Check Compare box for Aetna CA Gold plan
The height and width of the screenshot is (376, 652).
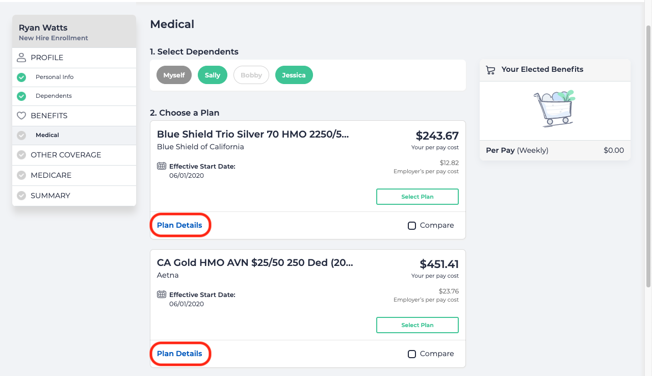coord(412,354)
